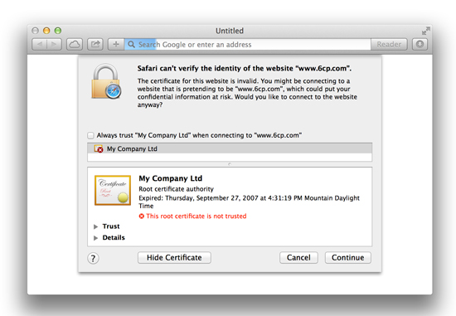The image size is (456, 316).
Task: Click the help question mark button
Action: [x=93, y=258]
